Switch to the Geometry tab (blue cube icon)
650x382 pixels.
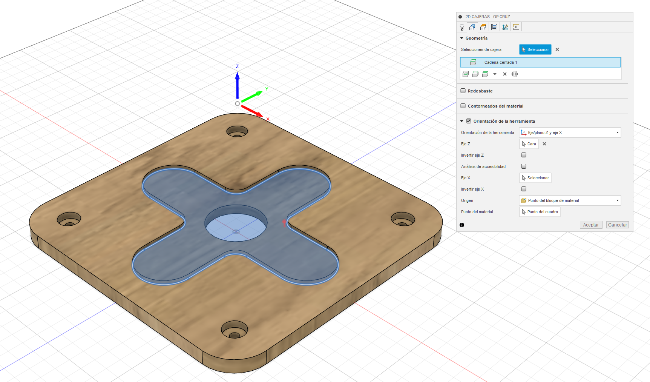pyautogui.click(x=472, y=27)
